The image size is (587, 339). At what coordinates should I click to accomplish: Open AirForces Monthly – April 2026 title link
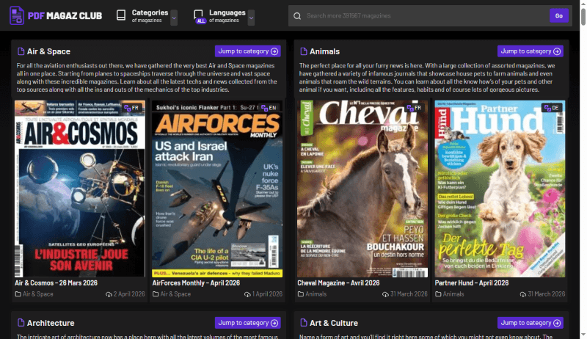pyautogui.click(x=196, y=283)
